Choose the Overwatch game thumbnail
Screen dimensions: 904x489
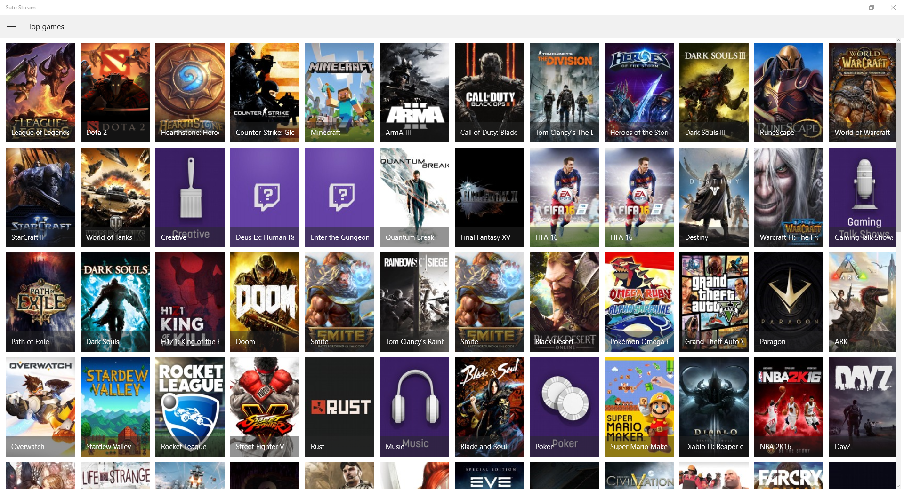[40, 407]
